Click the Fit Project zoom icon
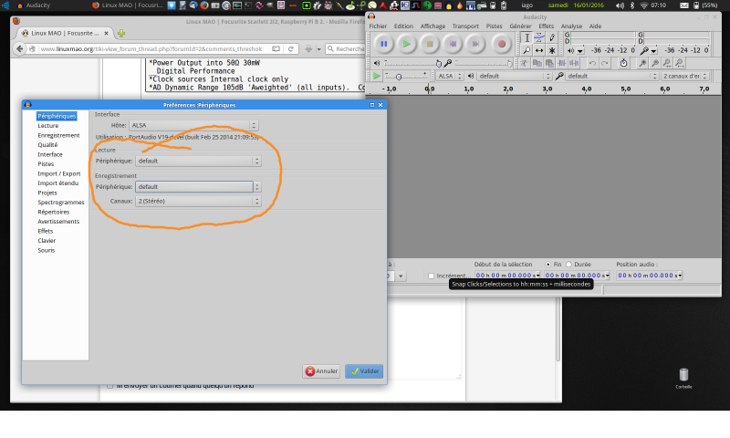The height and width of the screenshot is (438, 730). tap(680, 63)
